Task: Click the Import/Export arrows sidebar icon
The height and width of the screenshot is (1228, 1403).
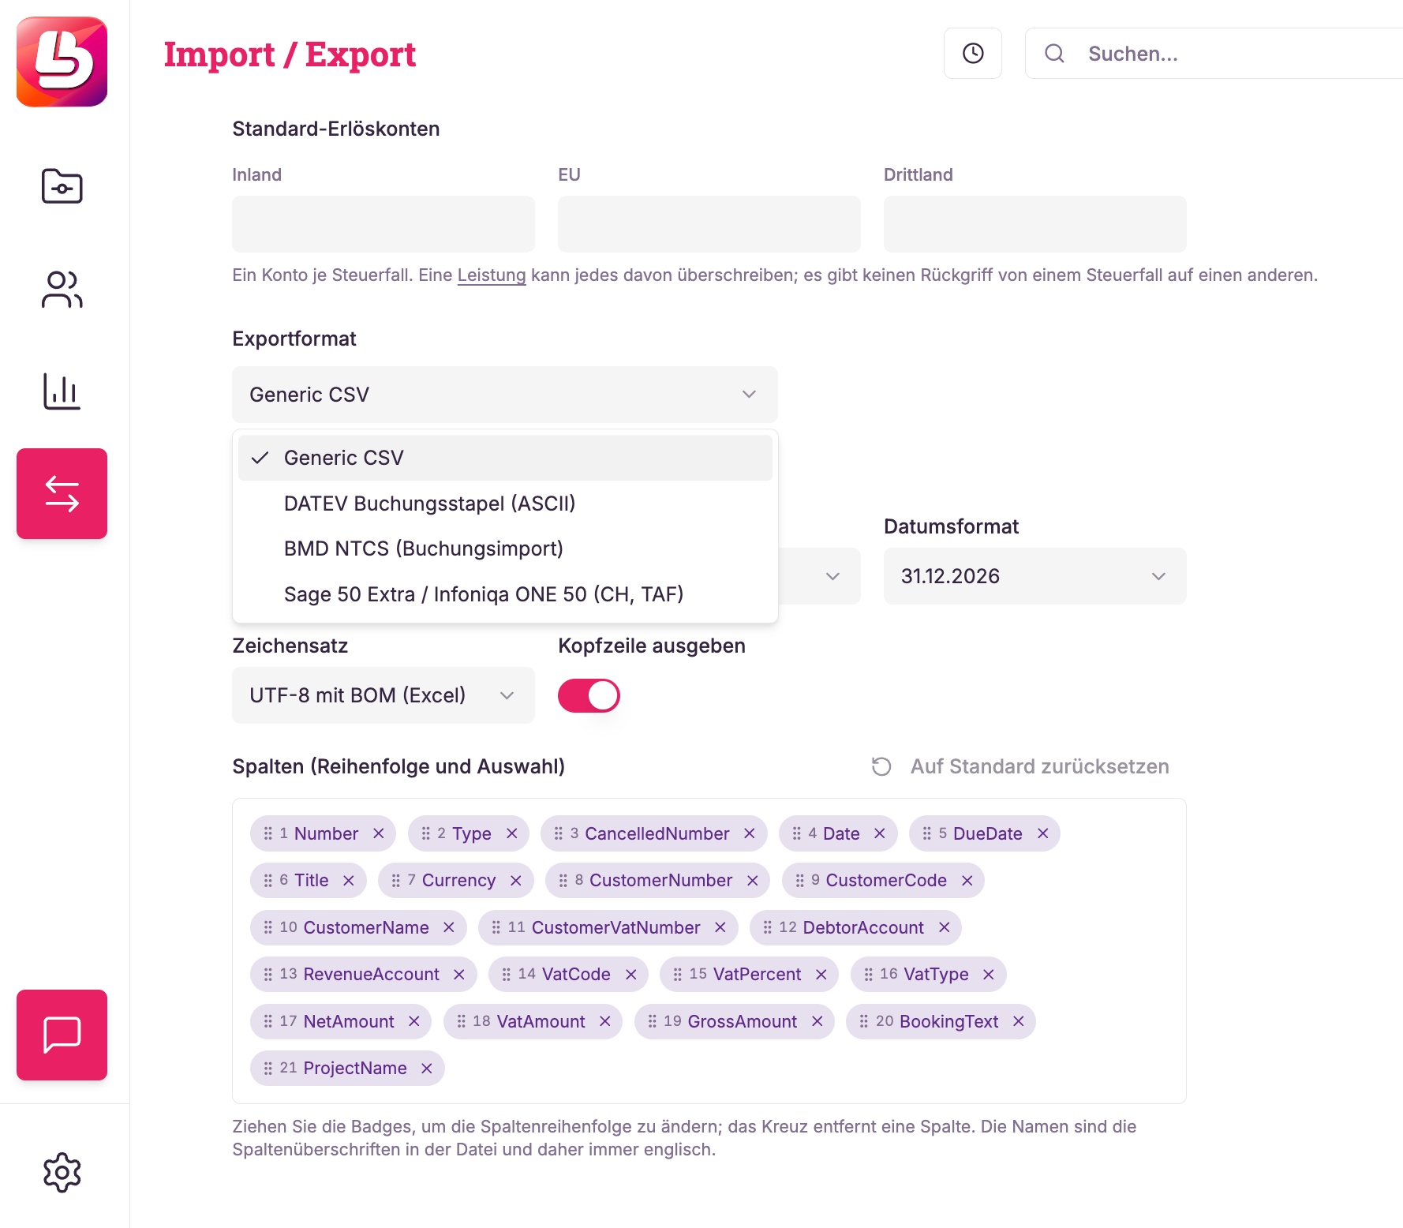Action: 62,494
